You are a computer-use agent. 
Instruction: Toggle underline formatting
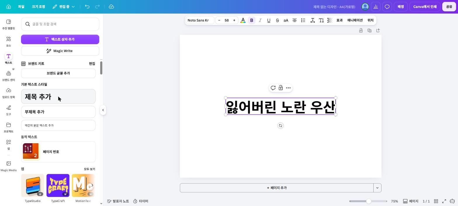269,20
